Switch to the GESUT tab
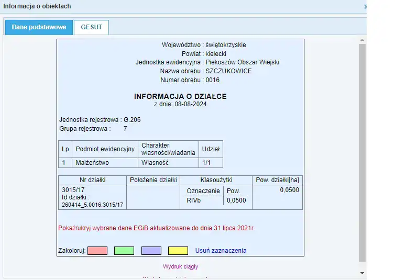 pos(91,27)
